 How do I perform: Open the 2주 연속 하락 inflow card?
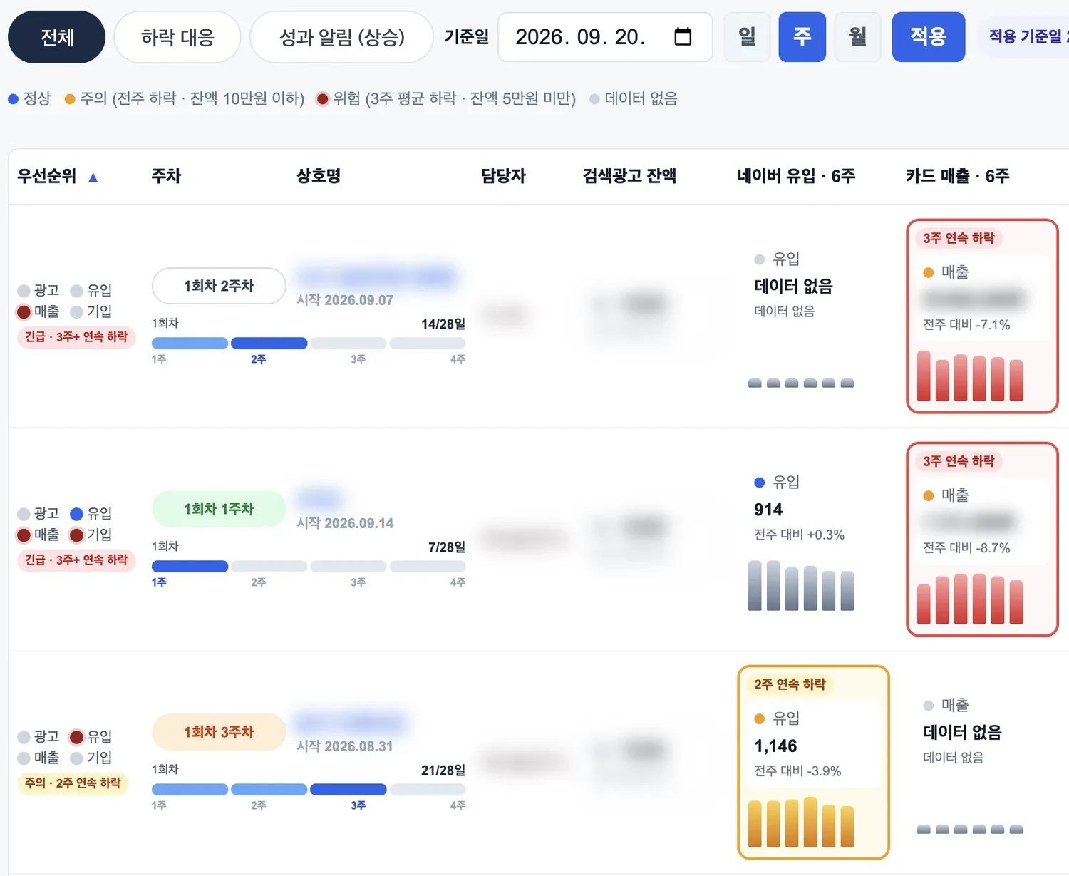click(x=813, y=763)
